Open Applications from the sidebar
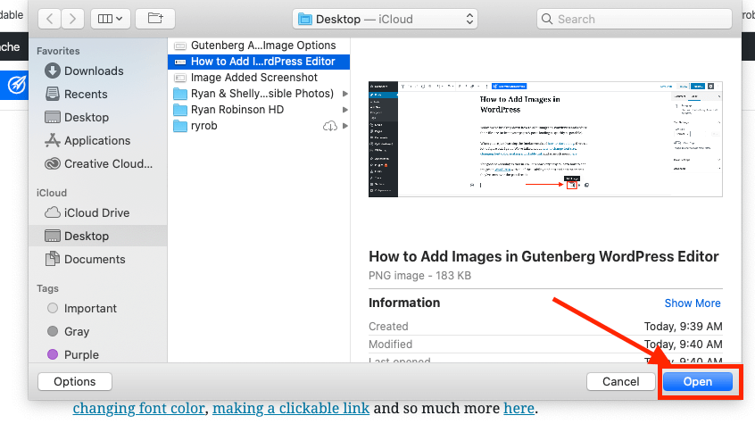 (x=96, y=141)
